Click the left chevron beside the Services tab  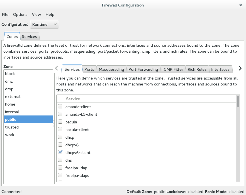[57, 68]
